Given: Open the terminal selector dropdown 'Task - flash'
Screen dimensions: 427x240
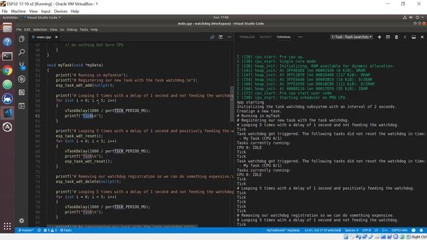Looking at the screenshot, I should point(352,37).
